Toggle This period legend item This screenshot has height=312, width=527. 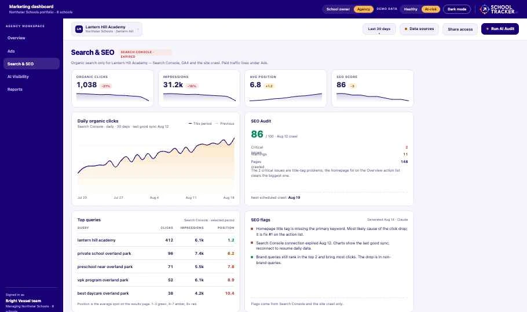click(x=200, y=124)
